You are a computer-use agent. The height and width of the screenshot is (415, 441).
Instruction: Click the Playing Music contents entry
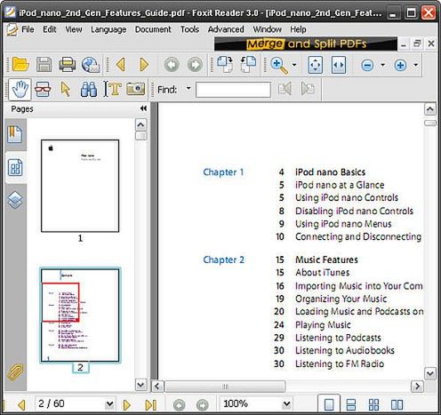point(323,325)
